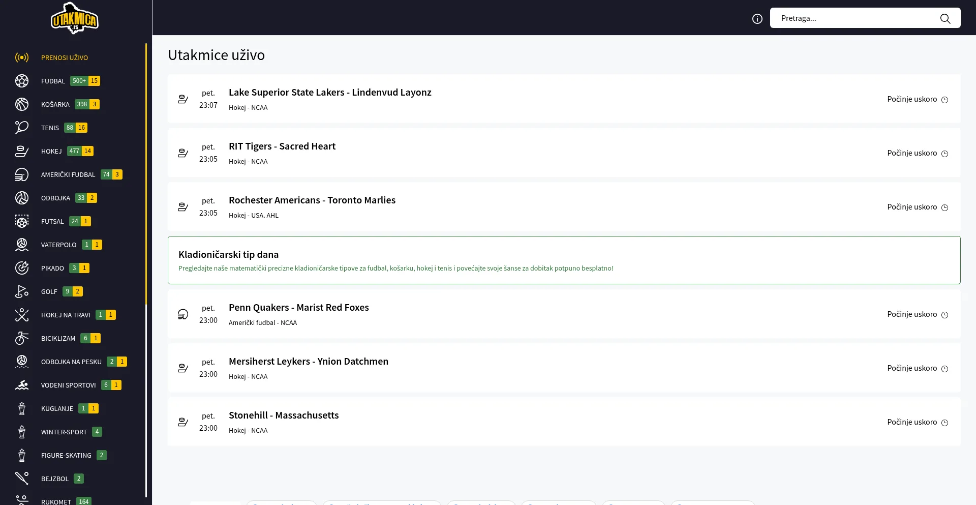Viewport: 976px width, 505px height.
Task: Click the magnifier search icon
Action: pyautogui.click(x=944, y=19)
